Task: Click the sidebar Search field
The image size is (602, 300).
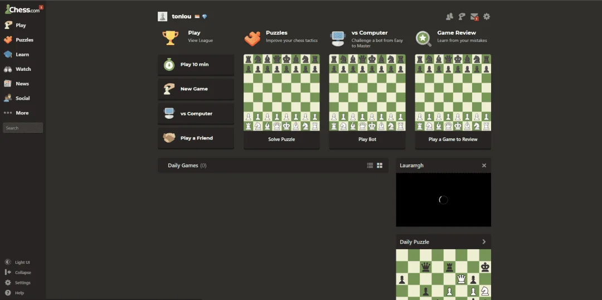Action: coord(23,128)
